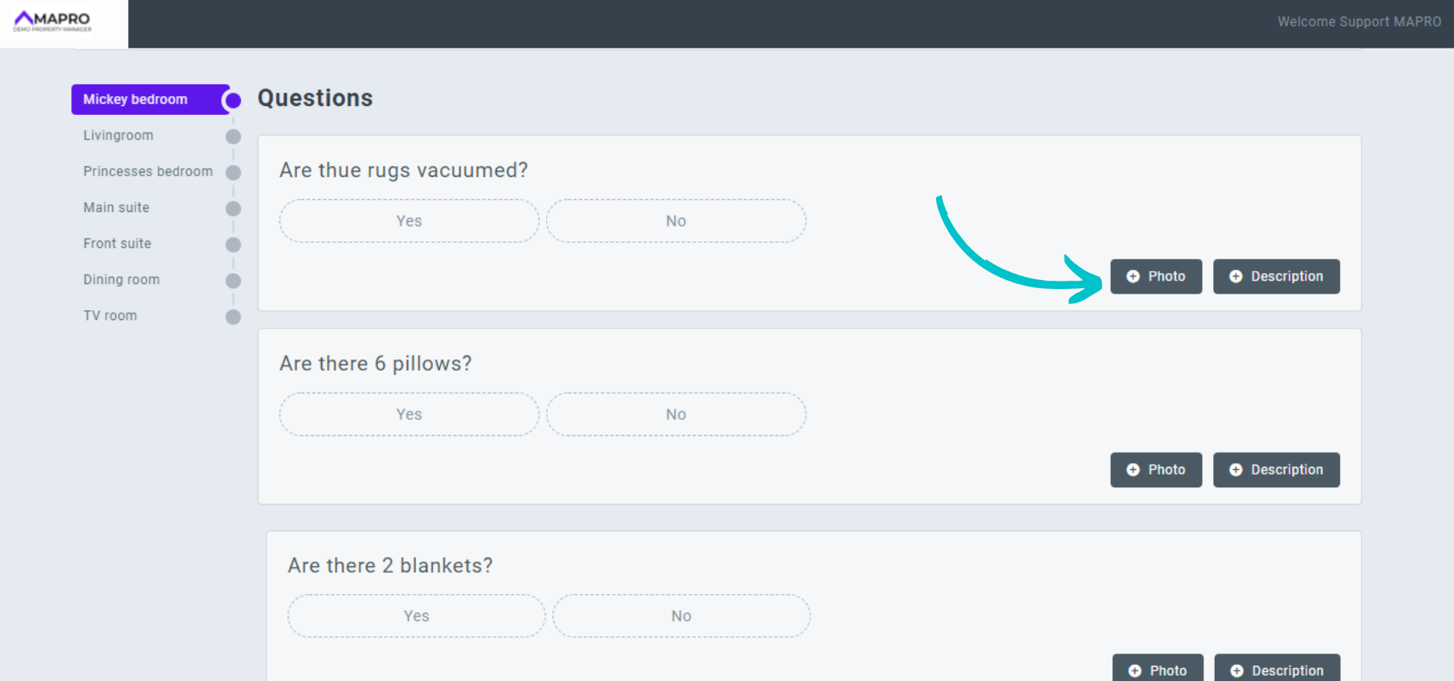Switch to Princesses bedroom section
This screenshot has width=1454, height=681.
point(148,172)
